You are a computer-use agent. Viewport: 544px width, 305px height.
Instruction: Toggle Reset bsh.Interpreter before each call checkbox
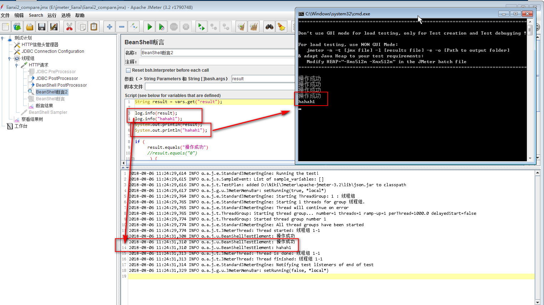(129, 70)
